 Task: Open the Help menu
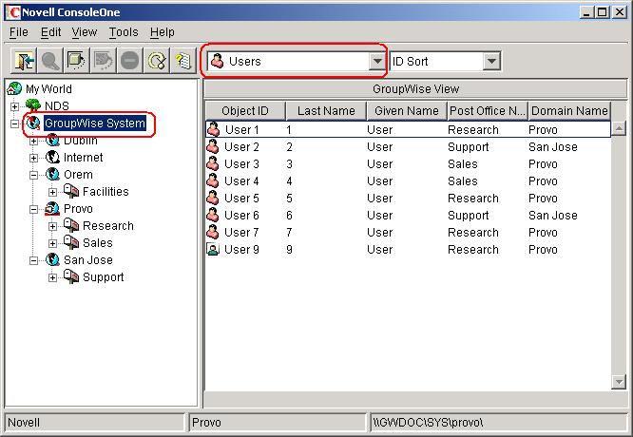[x=163, y=32]
